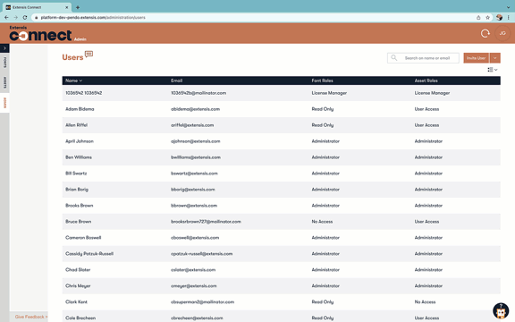Click the No Access asset role for Clark Kent
Image resolution: width=515 pixels, height=322 pixels.
click(x=425, y=302)
